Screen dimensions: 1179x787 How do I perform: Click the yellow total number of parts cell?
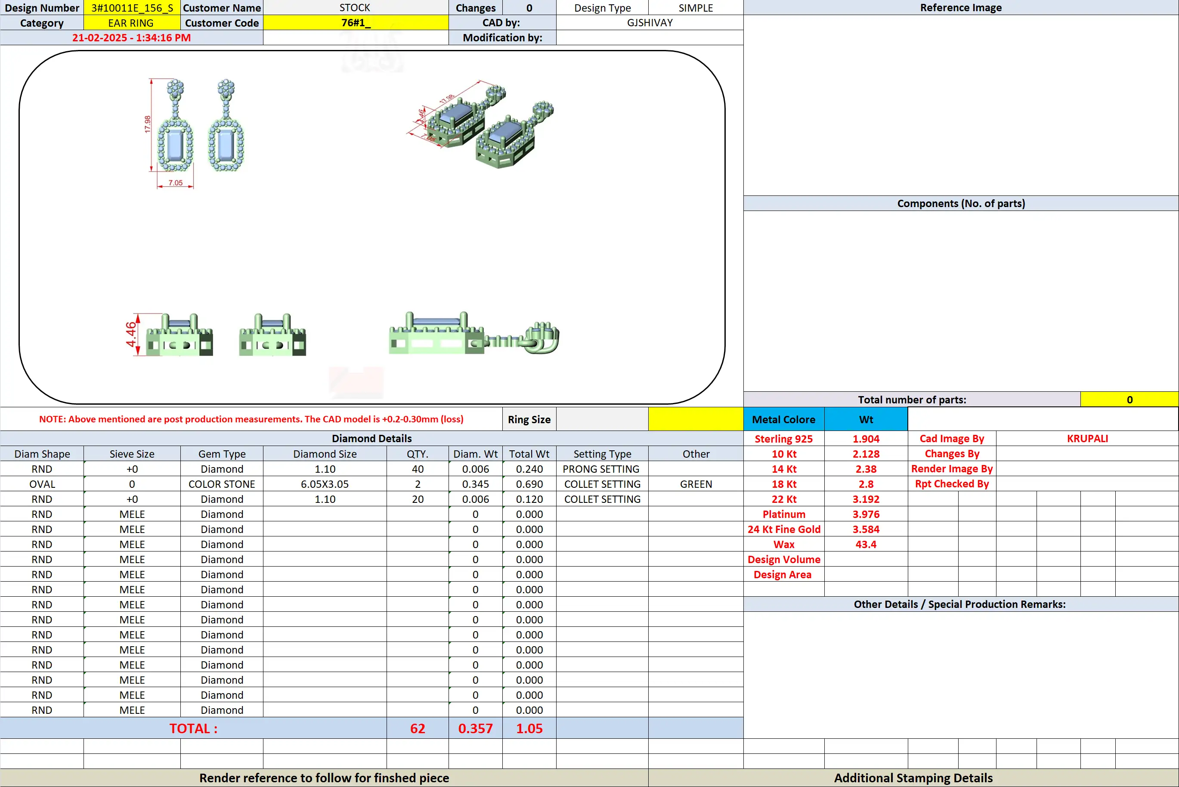(x=1129, y=400)
